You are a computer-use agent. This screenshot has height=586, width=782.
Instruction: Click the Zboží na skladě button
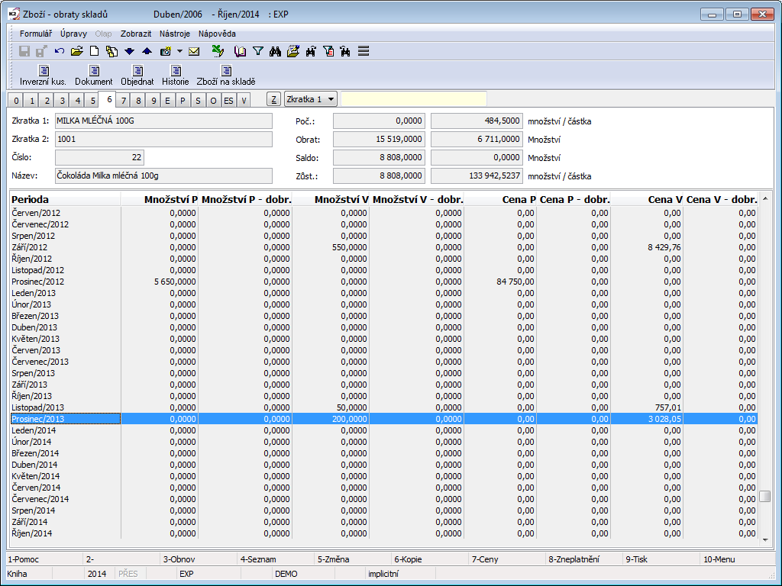225,76
